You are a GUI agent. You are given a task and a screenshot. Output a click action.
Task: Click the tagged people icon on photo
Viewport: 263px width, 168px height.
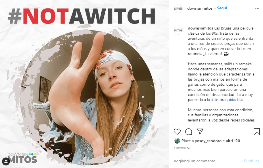[6, 161]
